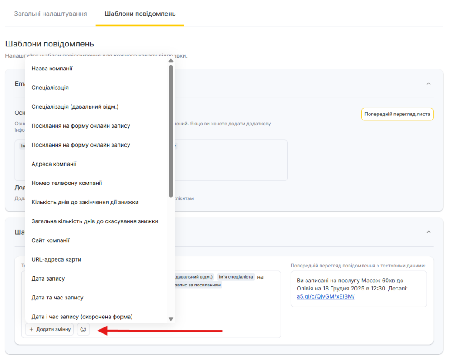Choose 'Кількість днів до закінчення дії знижки'
The width and height of the screenshot is (463, 364).
(85, 202)
